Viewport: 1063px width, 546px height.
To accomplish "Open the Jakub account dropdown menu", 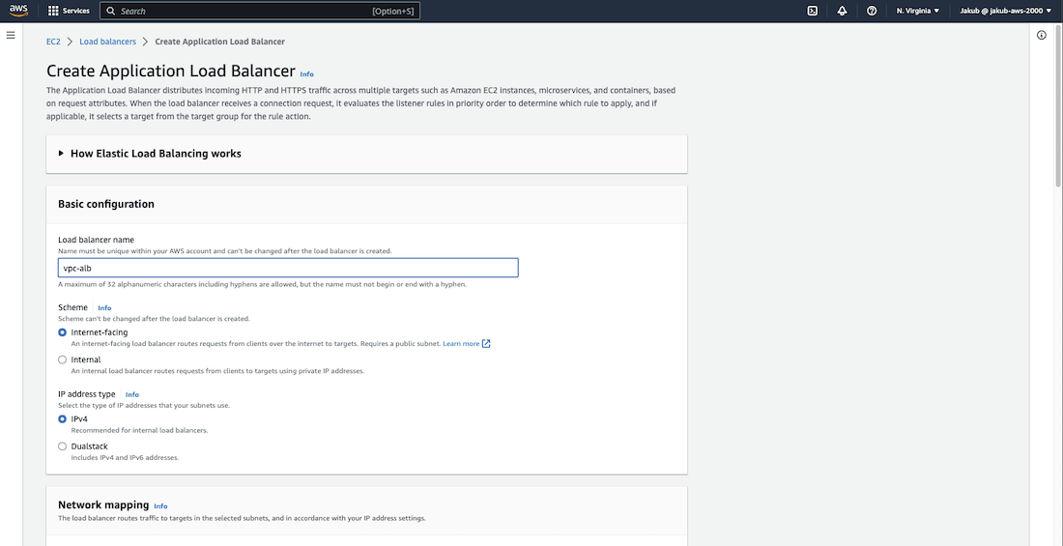I will point(1006,11).
